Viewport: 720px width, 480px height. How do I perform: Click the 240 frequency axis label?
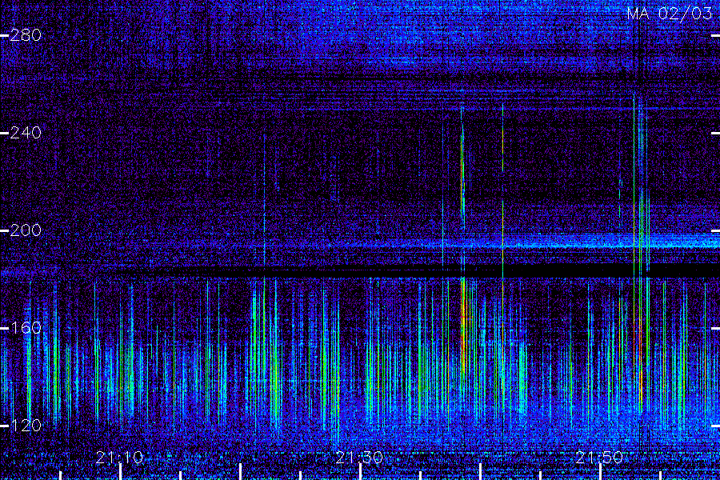point(26,133)
